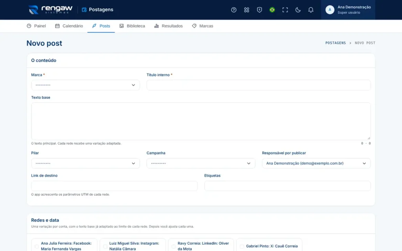Click the user avatar circle A
This screenshot has width=402, height=251.
[x=330, y=10]
